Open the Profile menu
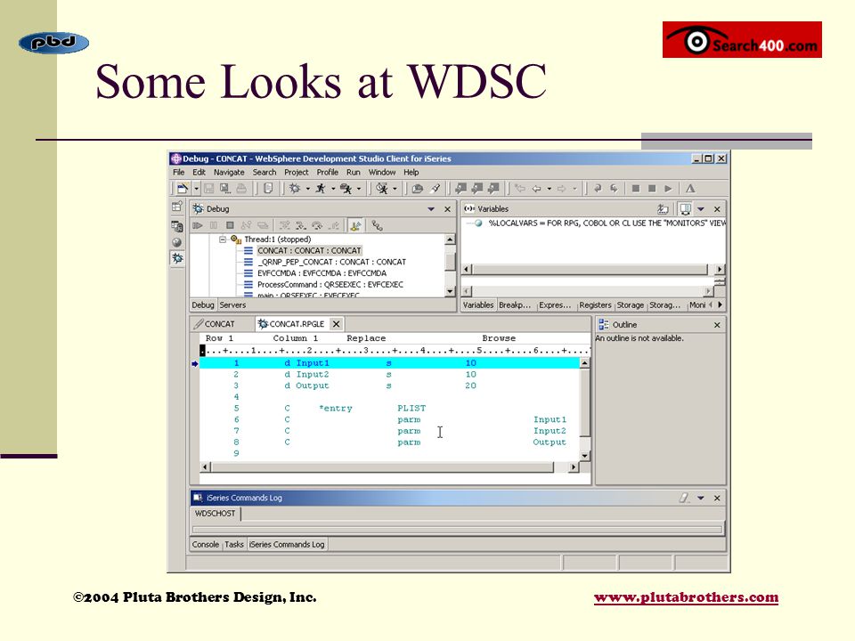Image resolution: width=855 pixels, height=641 pixels. pyautogui.click(x=327, y=172)
